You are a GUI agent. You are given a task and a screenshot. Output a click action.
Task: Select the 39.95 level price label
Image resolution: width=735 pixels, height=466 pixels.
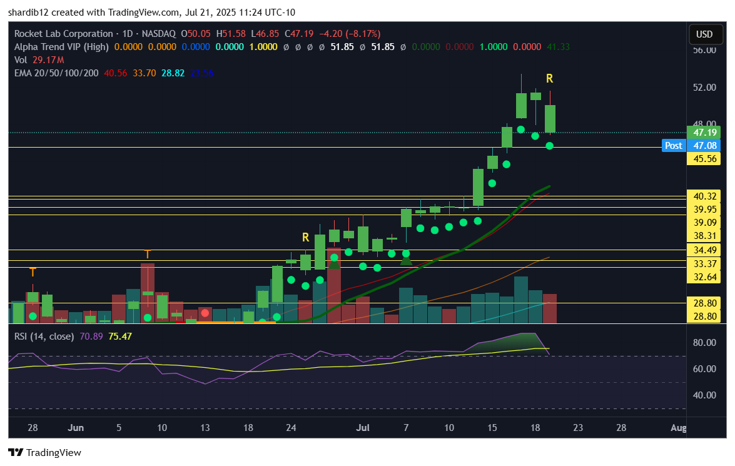[x=704, y=209]
